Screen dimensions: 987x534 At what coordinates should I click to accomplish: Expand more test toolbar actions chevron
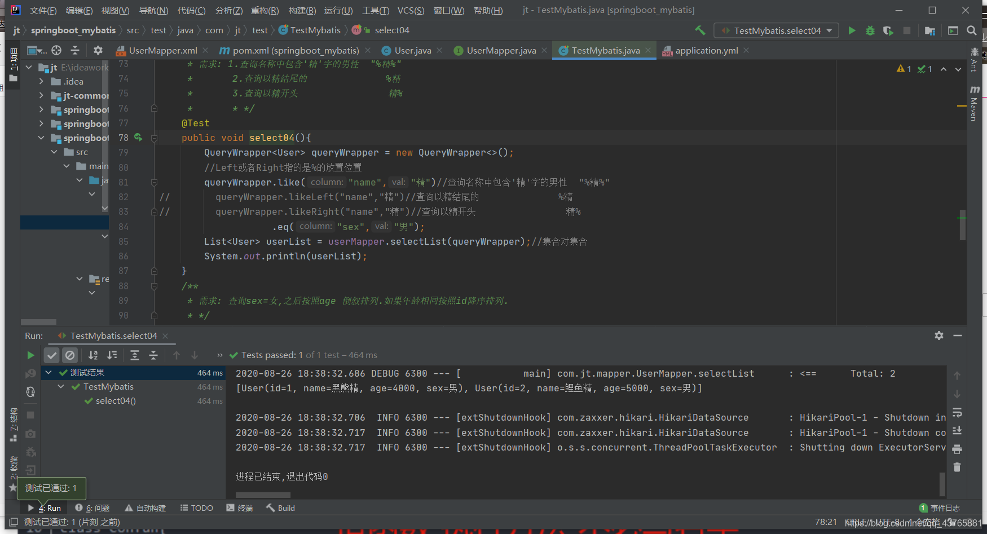(x=220, y=355)
